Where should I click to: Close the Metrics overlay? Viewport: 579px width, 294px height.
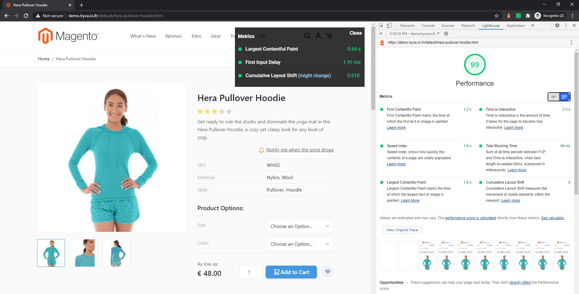pyautogui.click(x=356, y=33)
